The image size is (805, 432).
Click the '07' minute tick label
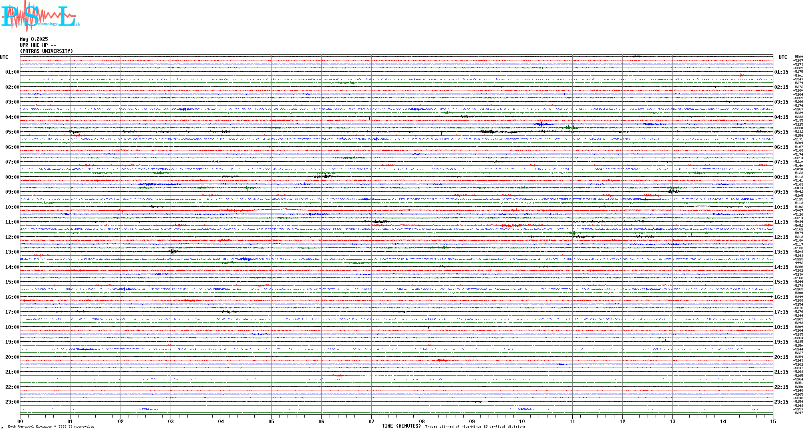[371, 421]
